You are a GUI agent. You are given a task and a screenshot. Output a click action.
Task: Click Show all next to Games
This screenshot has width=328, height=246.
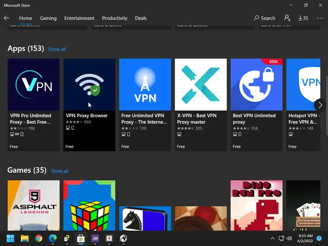[59, 171]
